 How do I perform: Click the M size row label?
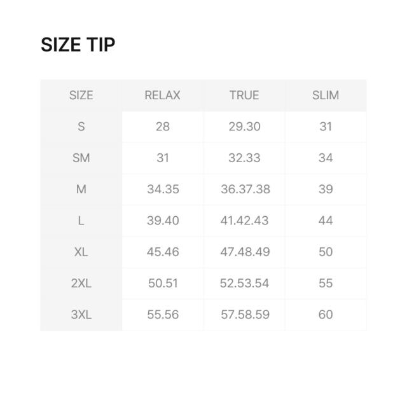click(x=81, y=189)
